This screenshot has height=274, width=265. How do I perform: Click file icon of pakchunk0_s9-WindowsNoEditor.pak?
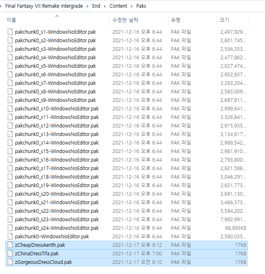click(x=10, y=100)
